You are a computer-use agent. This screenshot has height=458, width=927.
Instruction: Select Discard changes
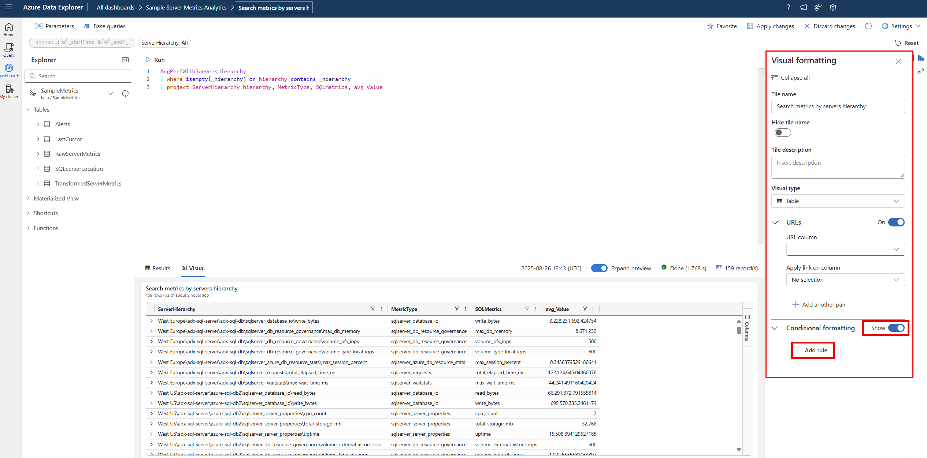pos(830,26)
